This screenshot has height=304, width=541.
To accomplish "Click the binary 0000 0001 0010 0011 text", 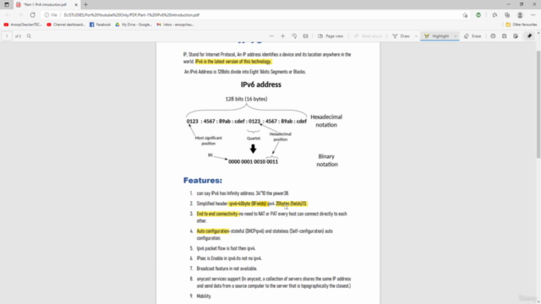I will [253, 161].
